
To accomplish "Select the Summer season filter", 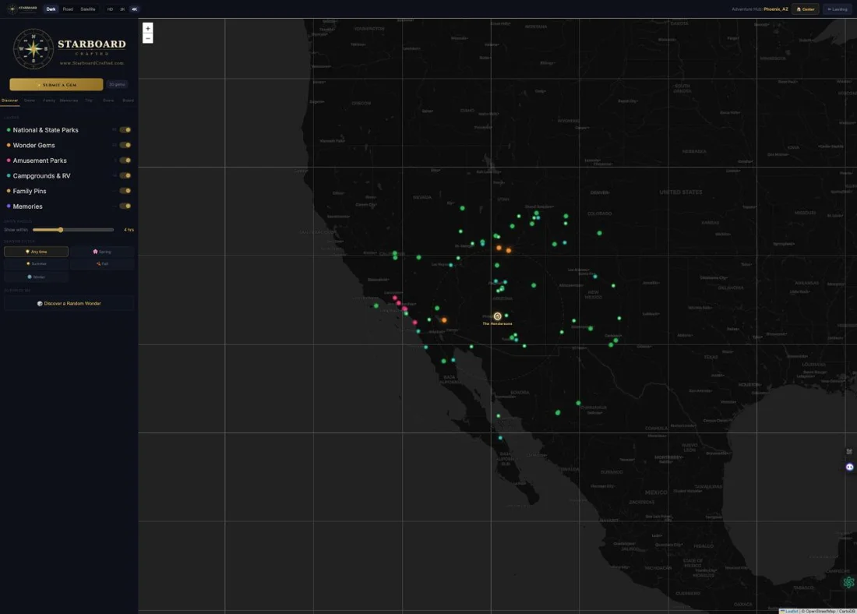I will click(x=36, y=264).
